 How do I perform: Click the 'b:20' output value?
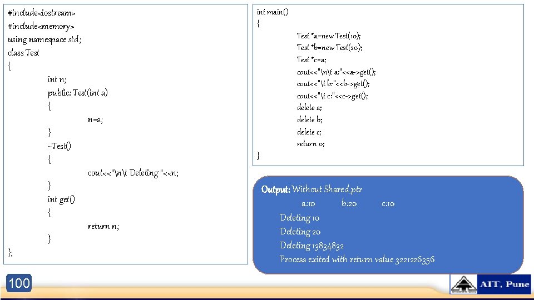click(349, 203)
